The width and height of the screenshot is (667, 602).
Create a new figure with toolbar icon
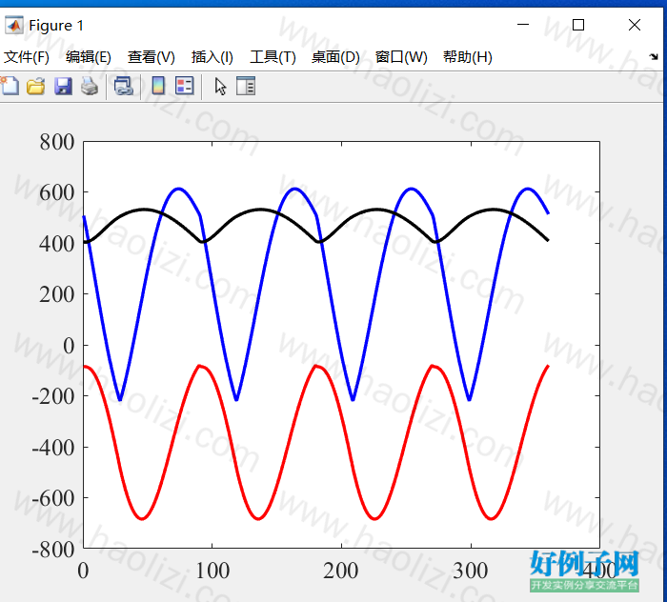click(10, 86)
